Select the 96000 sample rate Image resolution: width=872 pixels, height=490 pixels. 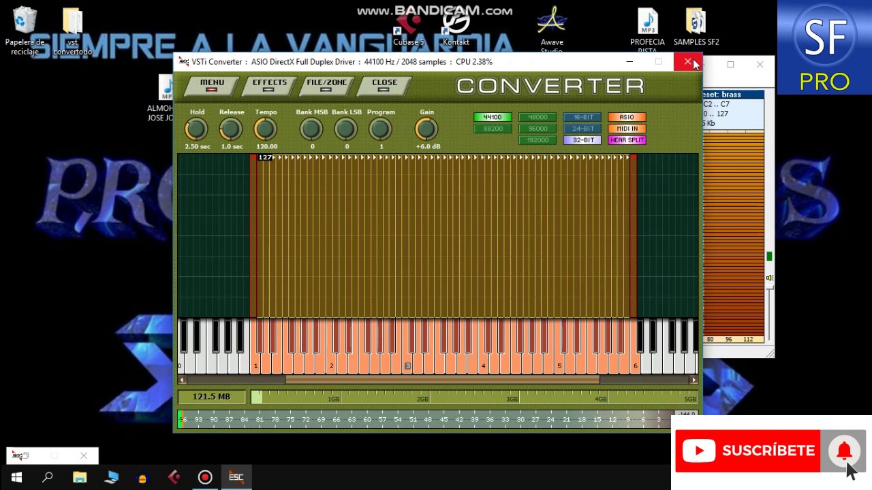(538, 129)
